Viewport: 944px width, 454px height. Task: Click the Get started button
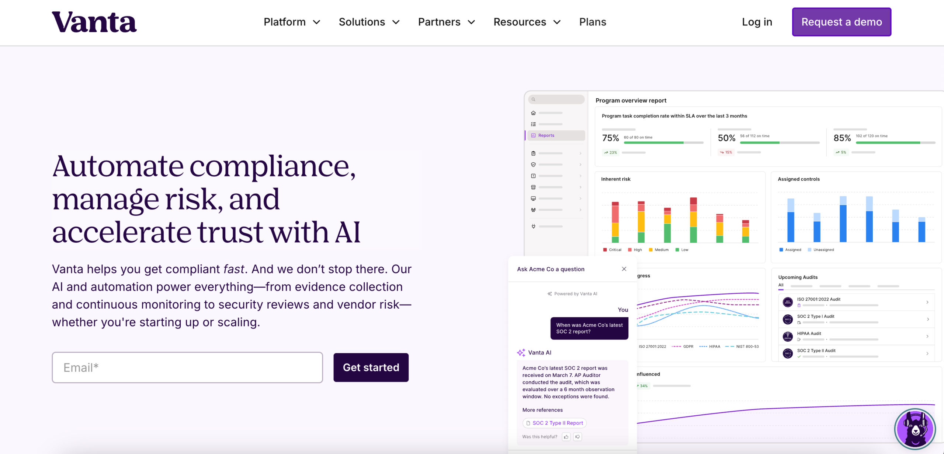coord(371,367)
